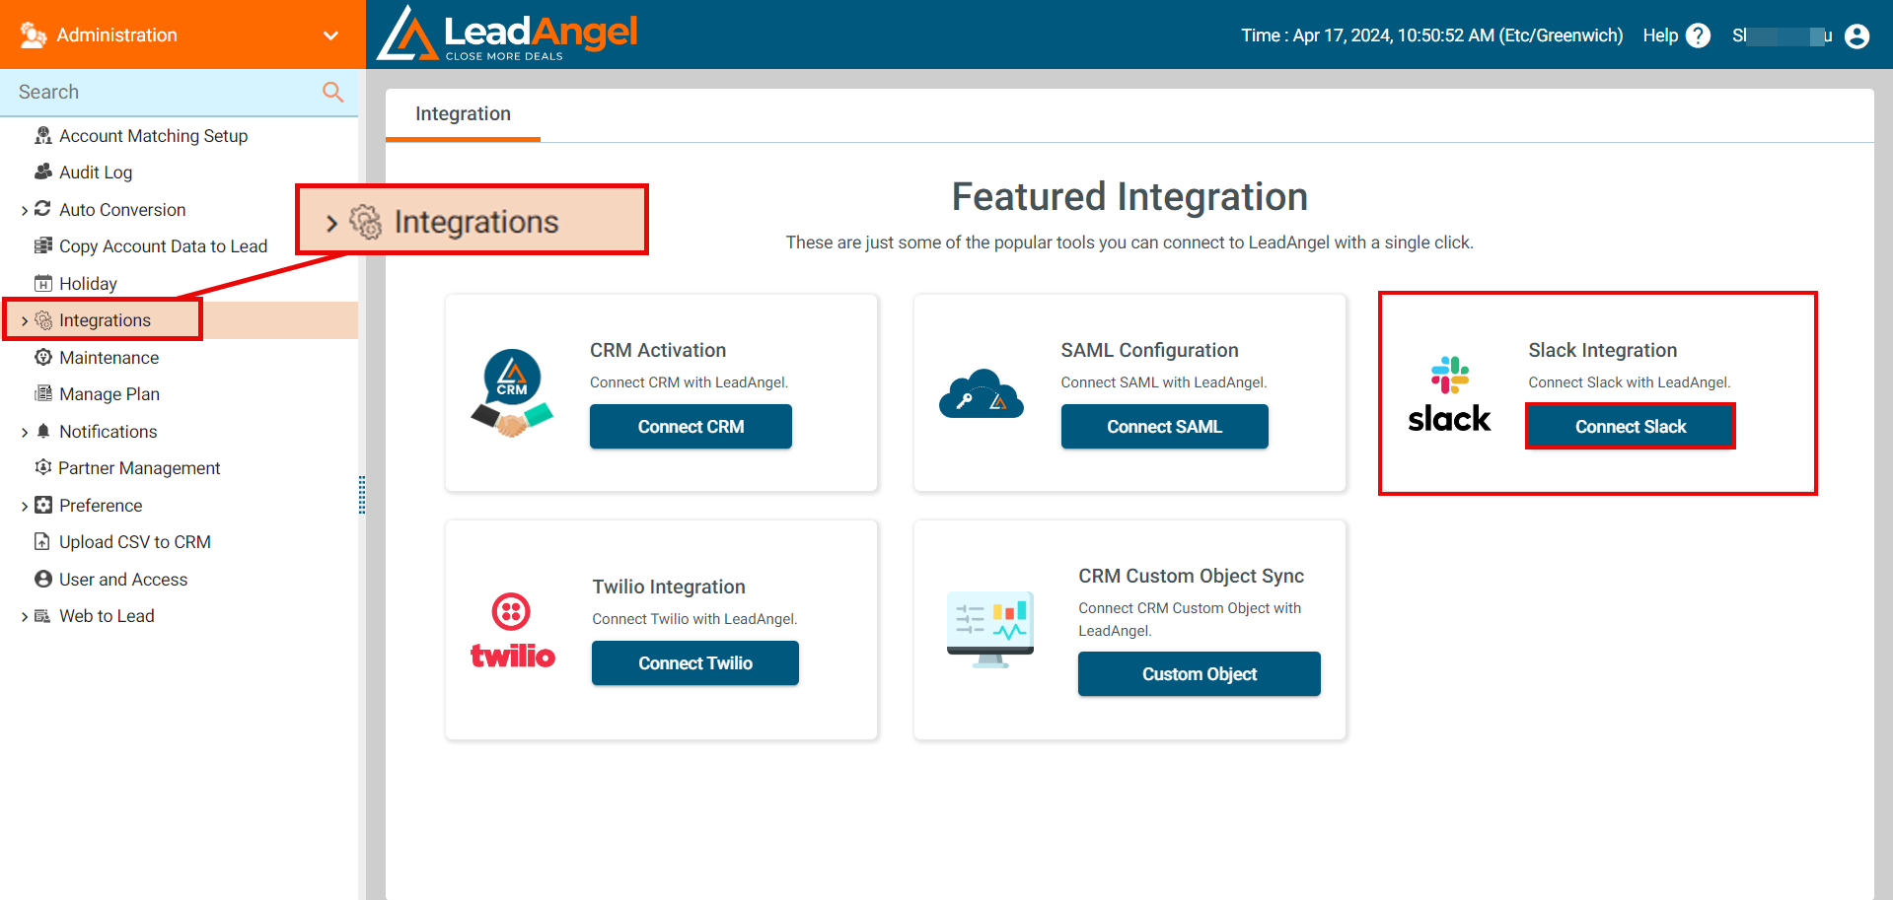Select the Integration tab
This screenshot has height=900, width=1893.
coord(463,114)
